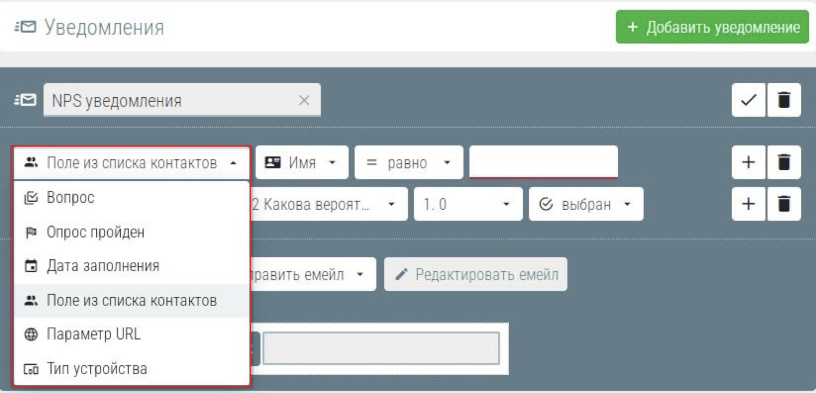Add a condition using second row plus icon
Screen dimensions: 816x393
[749, 204]
